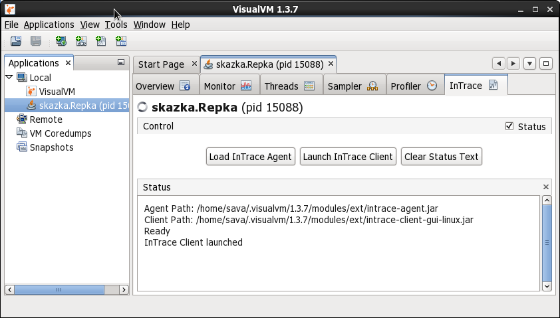Collapse the Local tree node triangle
The width and height of the screenshot is (560, 318).
coord(9,77)
